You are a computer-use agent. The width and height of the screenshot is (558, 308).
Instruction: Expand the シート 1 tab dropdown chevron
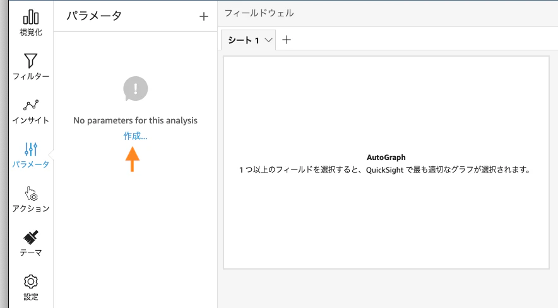click(x=268, y=40)
